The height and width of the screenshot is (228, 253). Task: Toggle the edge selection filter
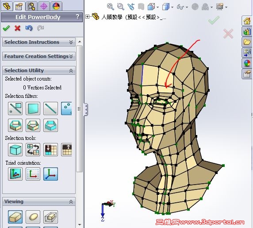(51, 108)
